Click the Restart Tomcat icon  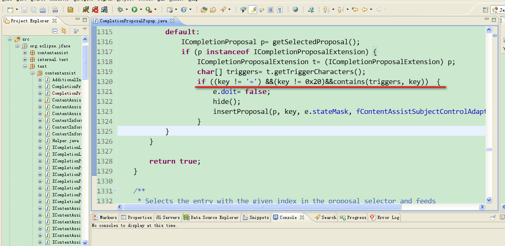(105, 10)
